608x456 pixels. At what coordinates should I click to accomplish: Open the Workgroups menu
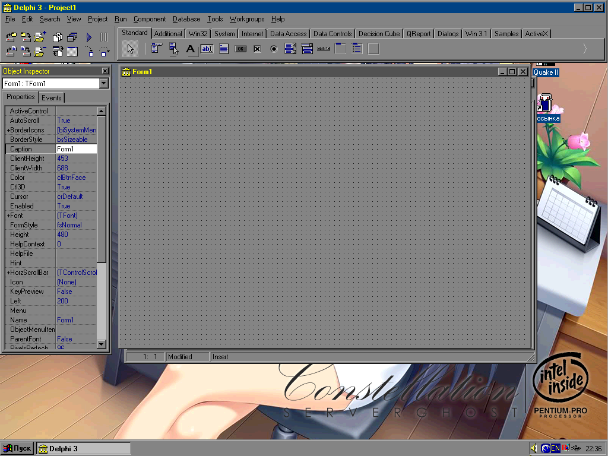click(x=246, y=19)
